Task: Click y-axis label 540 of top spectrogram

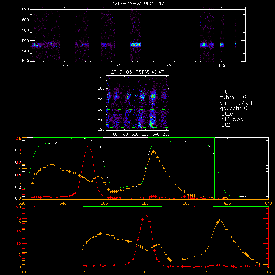Action: pos(25,51)
